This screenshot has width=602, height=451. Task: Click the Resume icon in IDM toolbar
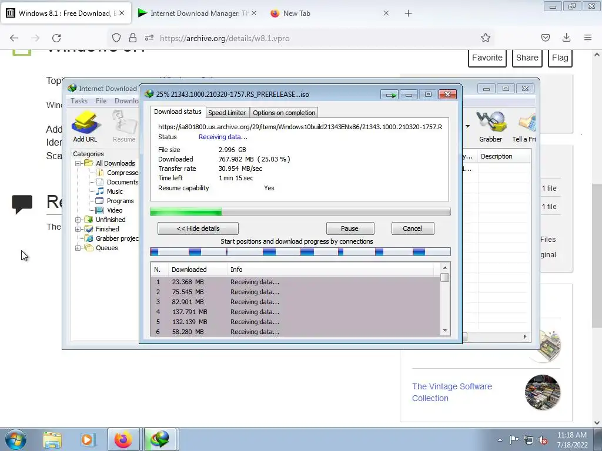(x=124, y=127)
